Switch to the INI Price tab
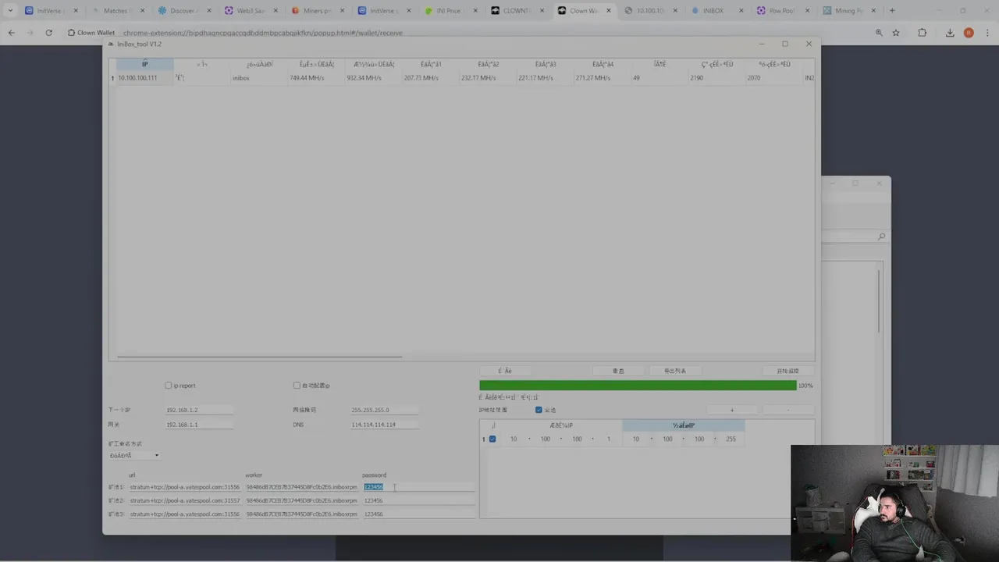The height and width of the screenshot is (562, 999). (x=449, y=11)
